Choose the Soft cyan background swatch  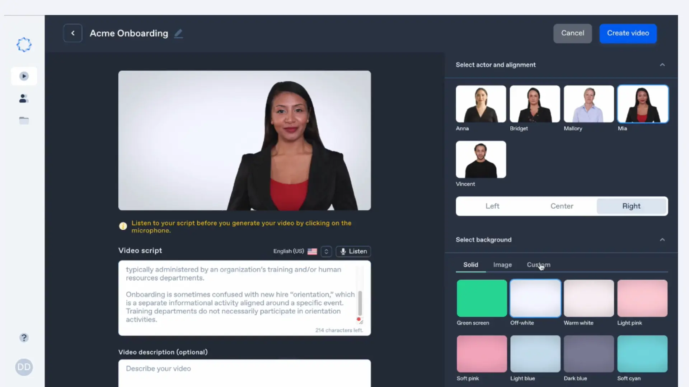pos(642,354)
